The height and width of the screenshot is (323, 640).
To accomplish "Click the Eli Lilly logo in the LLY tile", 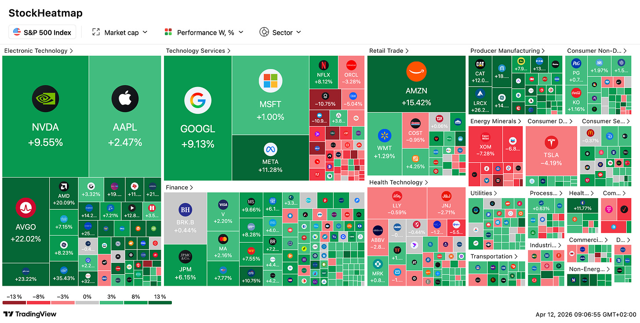I will click(396, 197).
